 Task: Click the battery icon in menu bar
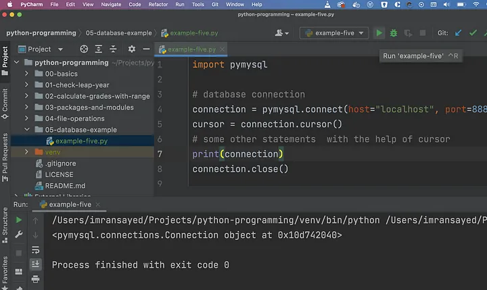[x=461, y=4]
